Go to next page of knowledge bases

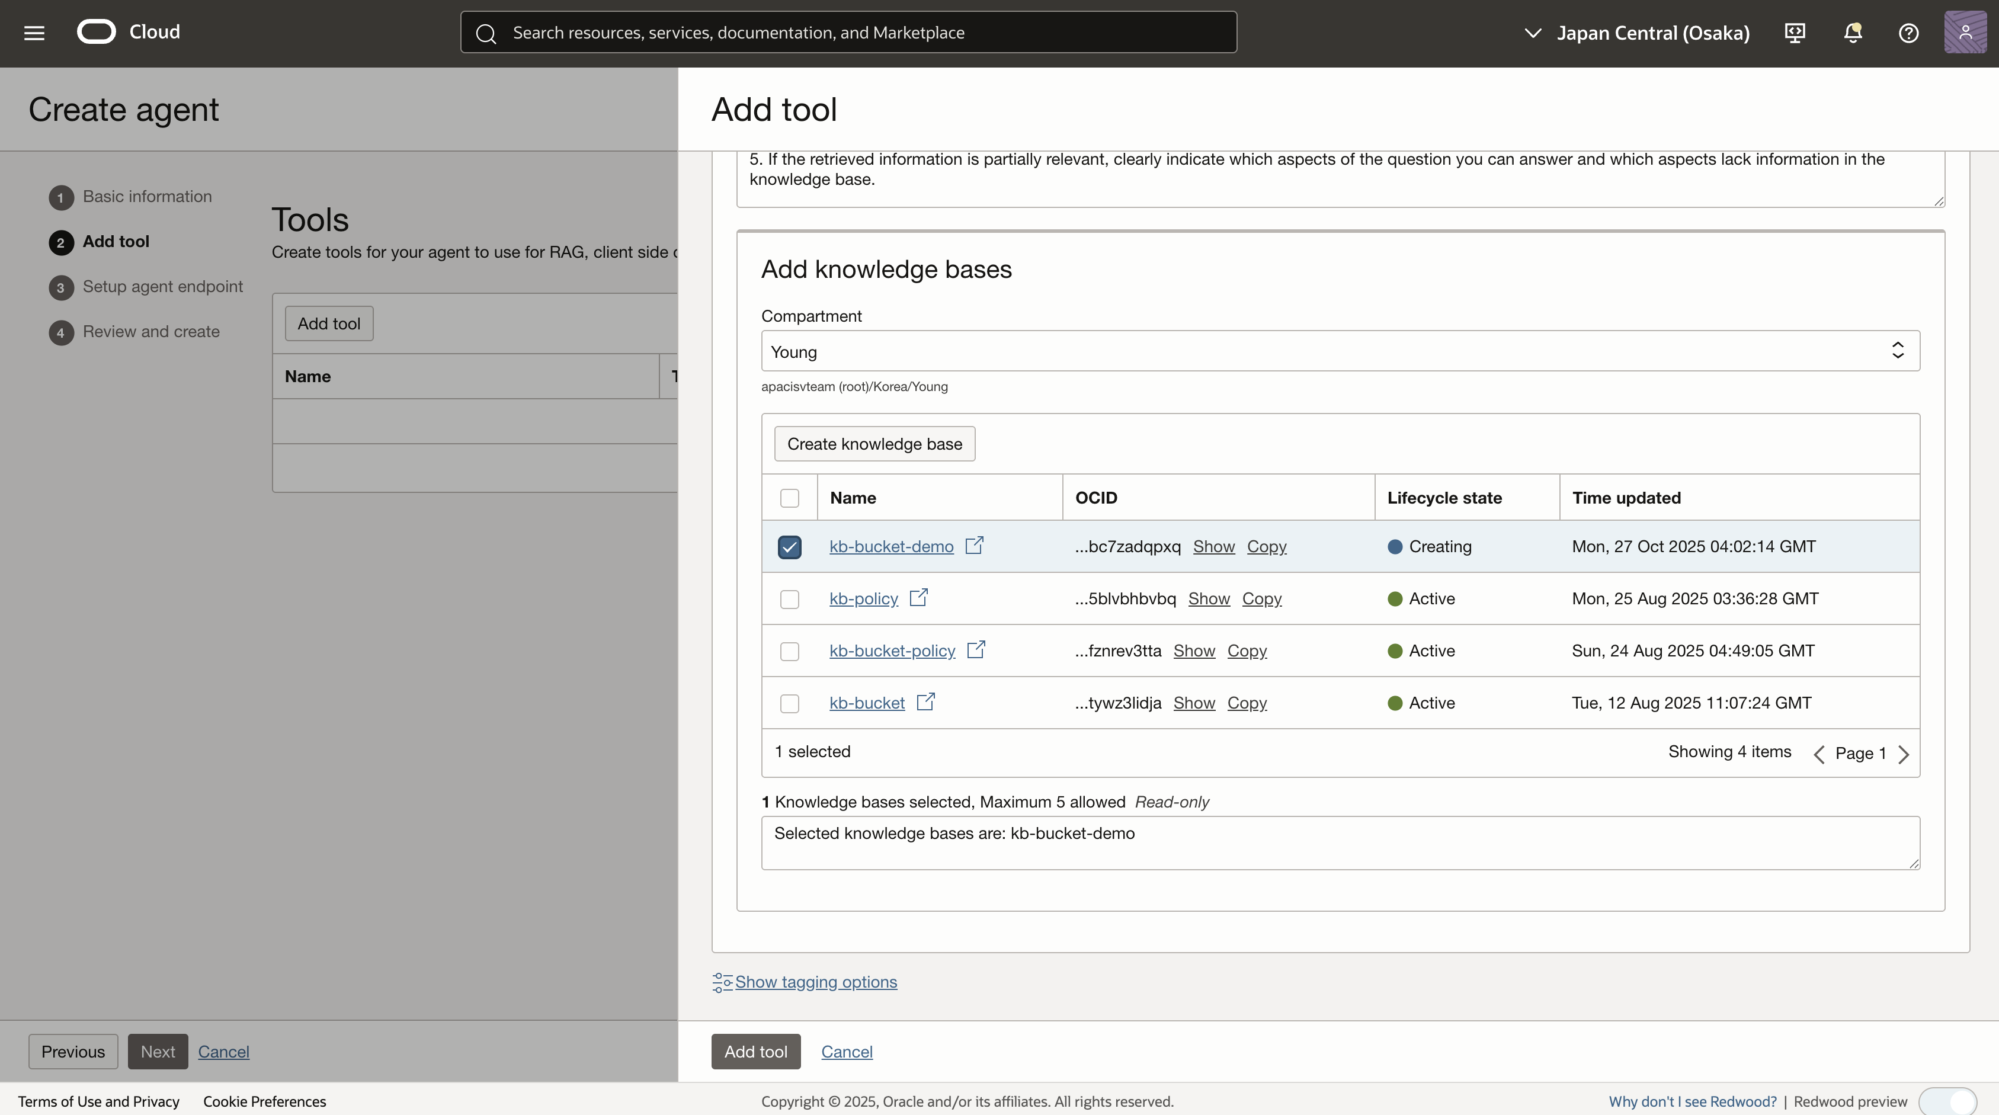[1903, 754]
